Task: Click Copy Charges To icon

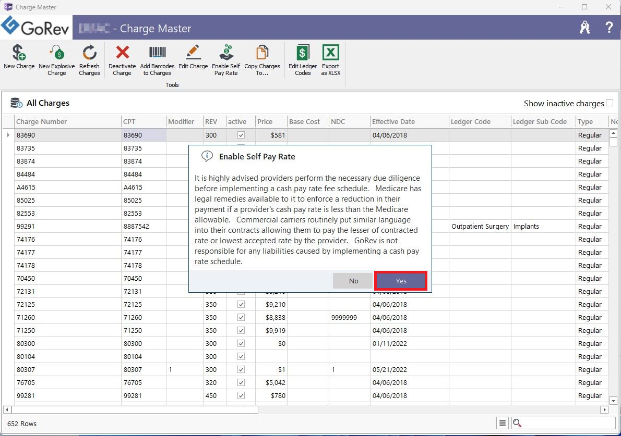Action: pos(262,52)
